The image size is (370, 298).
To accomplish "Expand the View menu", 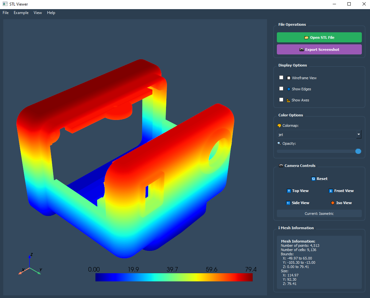I will click(x=38, y=13).
